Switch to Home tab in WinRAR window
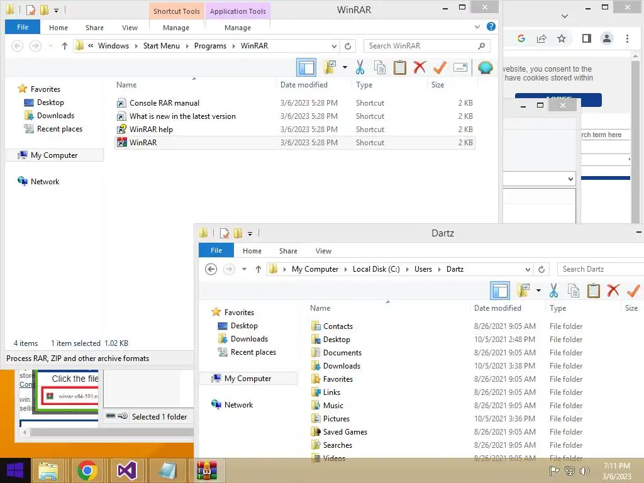 tap(58, 28)
